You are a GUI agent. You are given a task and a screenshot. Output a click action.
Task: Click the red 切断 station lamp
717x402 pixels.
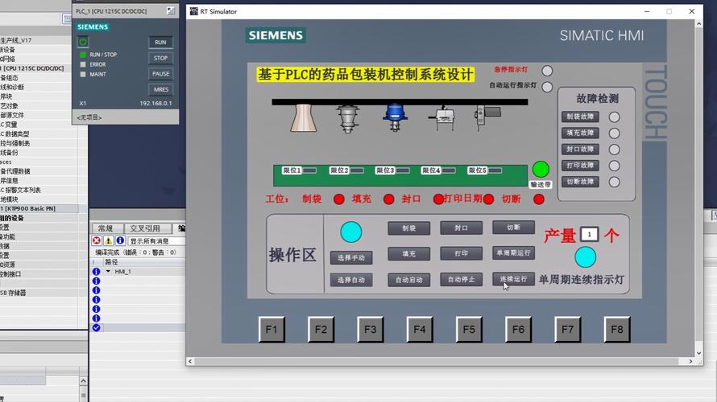pos(539,199)
